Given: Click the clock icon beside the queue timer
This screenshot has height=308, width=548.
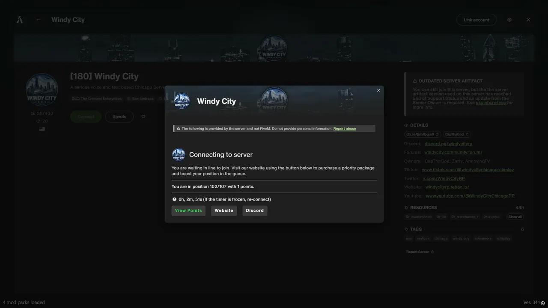Looking at the screenshot, I should [x=174, y=199].
